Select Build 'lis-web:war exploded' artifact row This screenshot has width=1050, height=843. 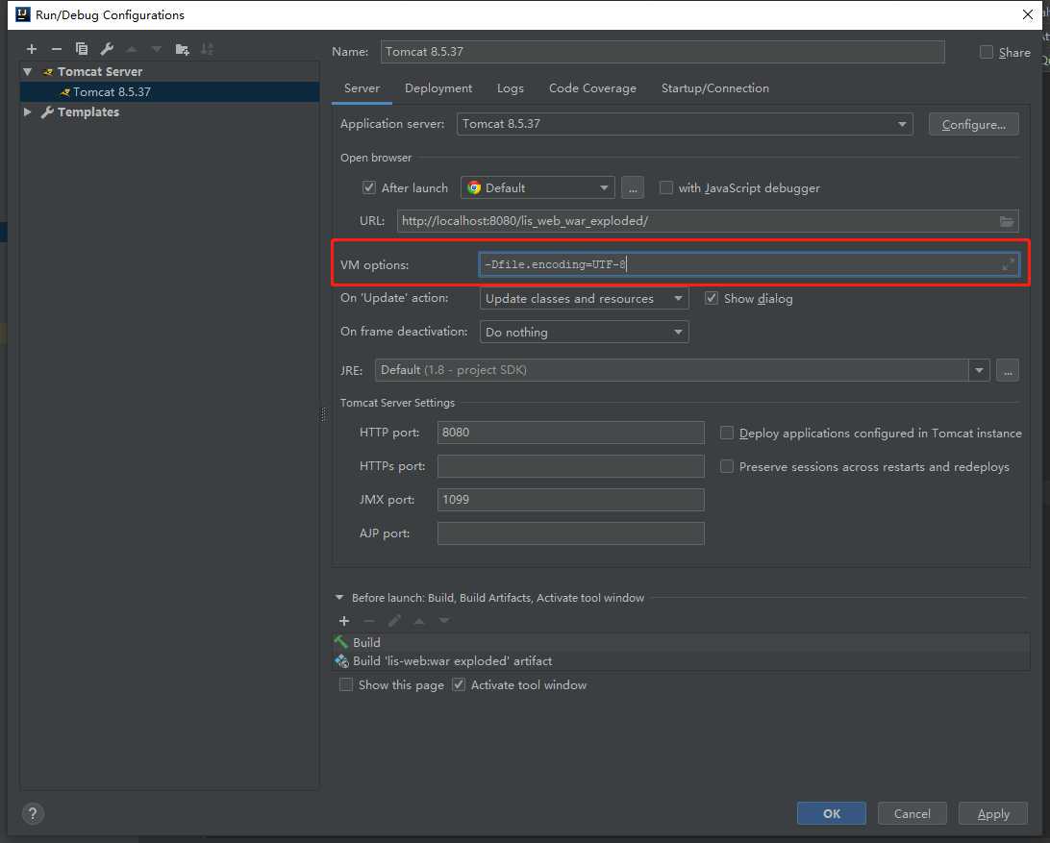point(681,661)
